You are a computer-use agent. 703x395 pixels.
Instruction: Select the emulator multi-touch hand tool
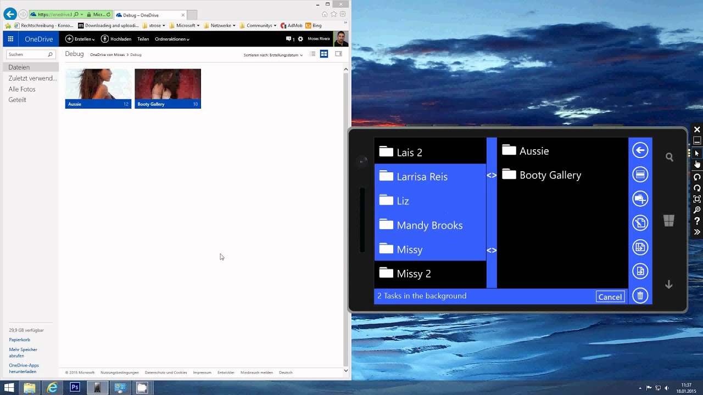(697, 164)
